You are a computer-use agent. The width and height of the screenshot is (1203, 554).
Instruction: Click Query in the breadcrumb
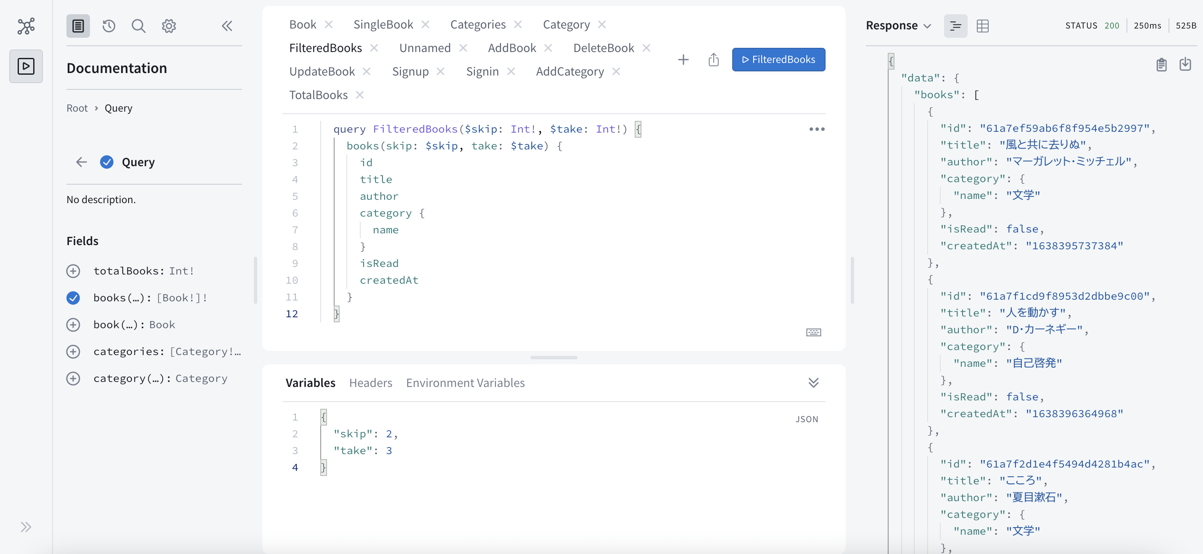click(118, 108)
